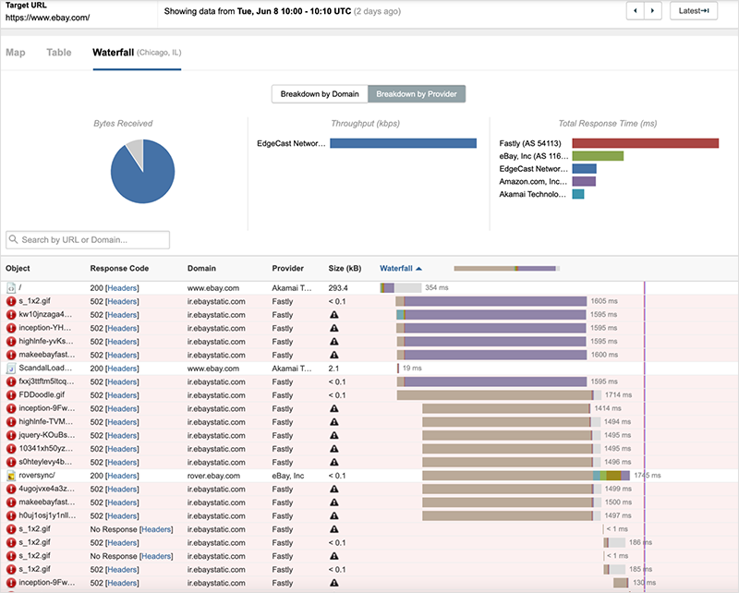Viewport: 739px width, 593px height.
Task: Click the page icon for root / object
Action: click(x=11, y=288)
